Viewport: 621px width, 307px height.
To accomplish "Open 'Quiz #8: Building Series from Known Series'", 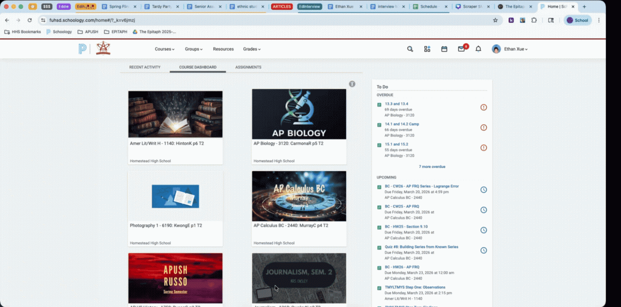I will pos(421,247).
